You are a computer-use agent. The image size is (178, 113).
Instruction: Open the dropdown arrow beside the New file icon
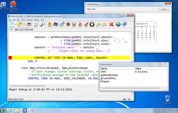point(16,24)
